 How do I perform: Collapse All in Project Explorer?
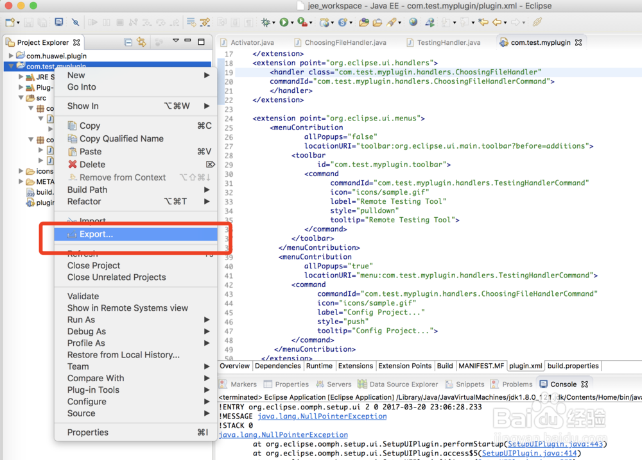pos(128,42)
